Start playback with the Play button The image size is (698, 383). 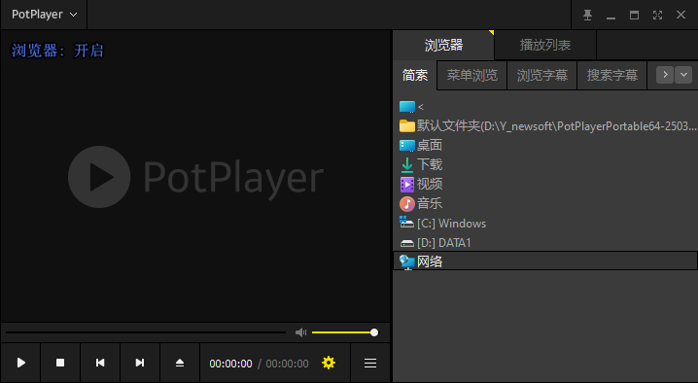point(21,363)
